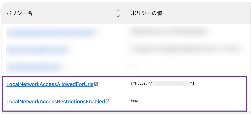Click the column divider between the two headers

coord(126,13)
